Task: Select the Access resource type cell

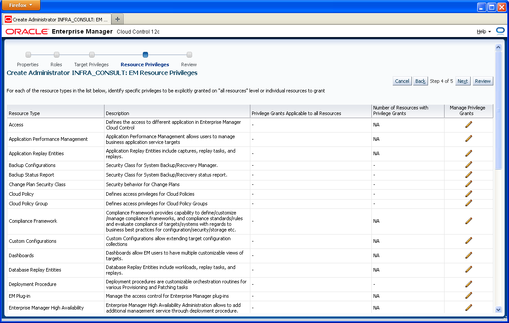Action: tap(55, 125)
